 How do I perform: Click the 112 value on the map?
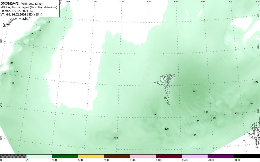click(x=12, y=83)
